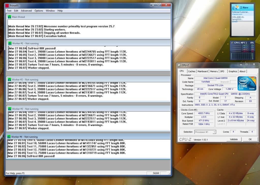Click the Level 2 cache 2 x 6144 KBytes value

tap(236, 121)
